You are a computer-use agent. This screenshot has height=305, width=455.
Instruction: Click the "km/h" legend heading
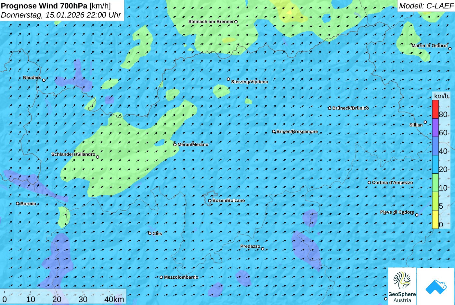(441, 96)
